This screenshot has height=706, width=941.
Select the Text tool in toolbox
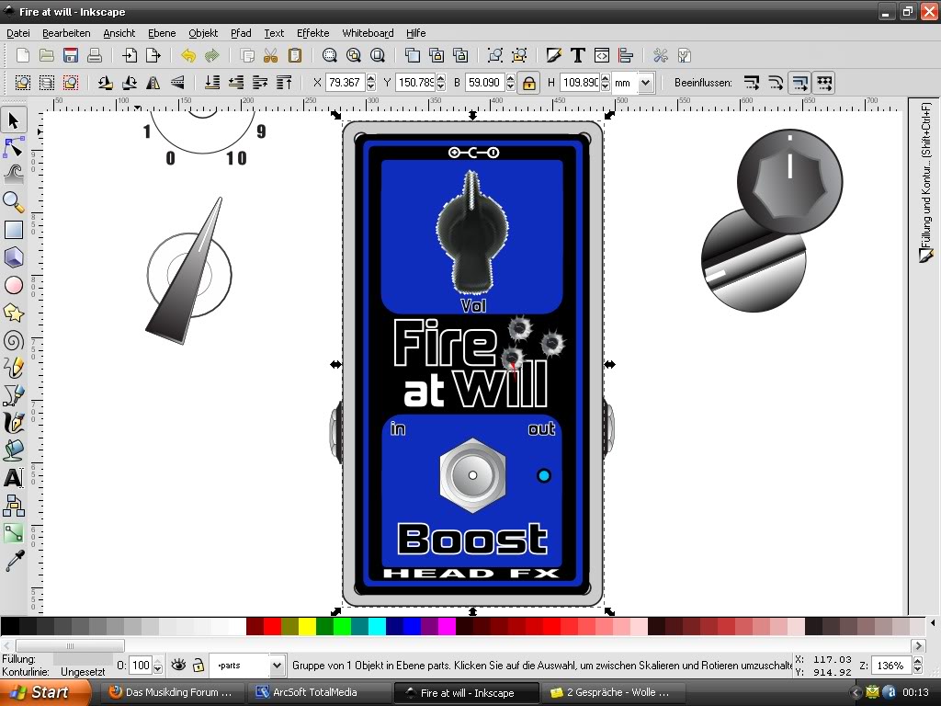click(x=13, y=478)
